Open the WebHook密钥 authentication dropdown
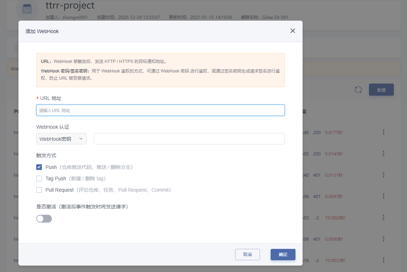Image resolution: width=407 pixels, height=272 pixels. (x=61, y=139)
